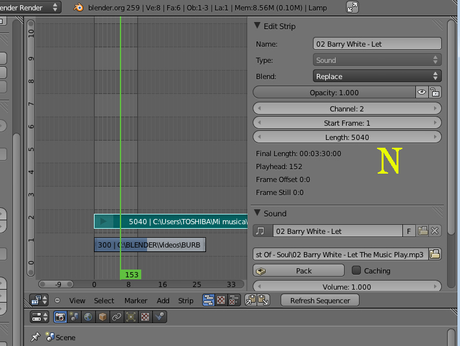Click the strip properties panel vertical scrollbar
Screen dimensions: 460x346
click(451, 127)
